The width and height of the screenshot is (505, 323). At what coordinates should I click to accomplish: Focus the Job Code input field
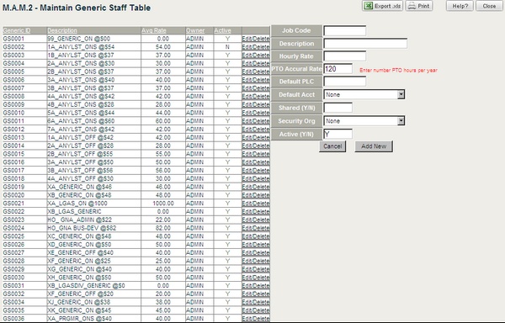[x=344, y=30]
